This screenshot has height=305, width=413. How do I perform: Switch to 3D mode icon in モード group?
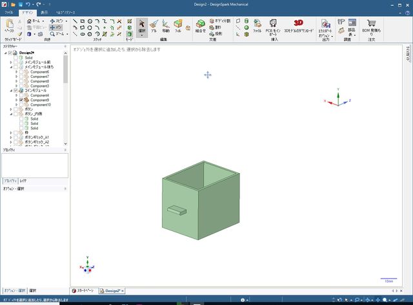tap(129, 34)
